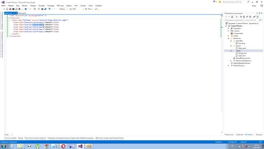Screen dimensions: 264x149
Task: Click the Пуск start debugging button
Action: pos(89,9)
